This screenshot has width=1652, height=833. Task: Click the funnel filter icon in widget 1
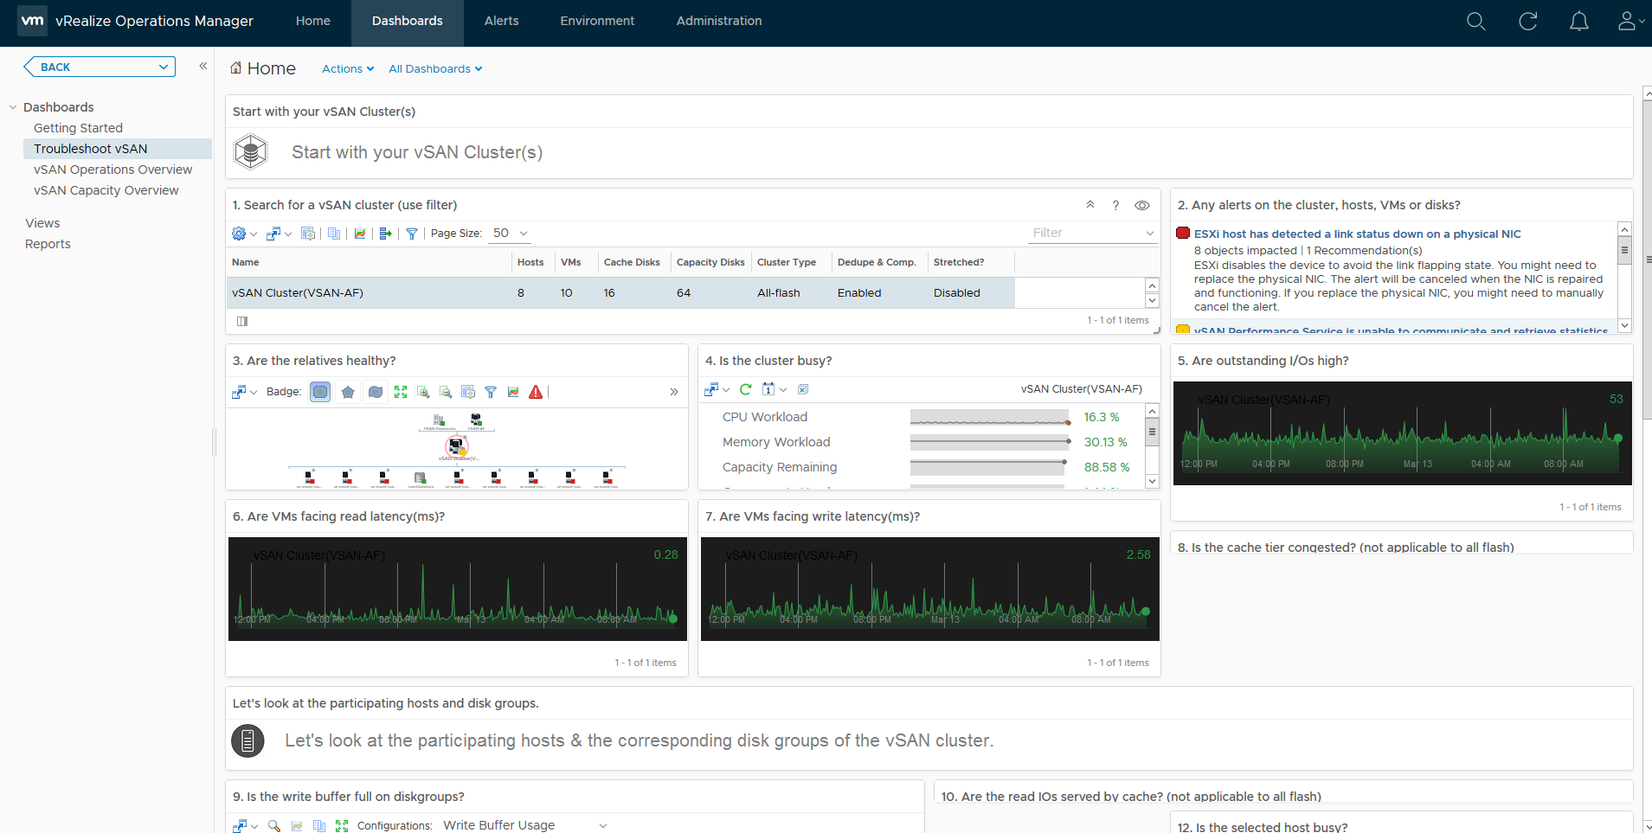click(x=412, y=234)
